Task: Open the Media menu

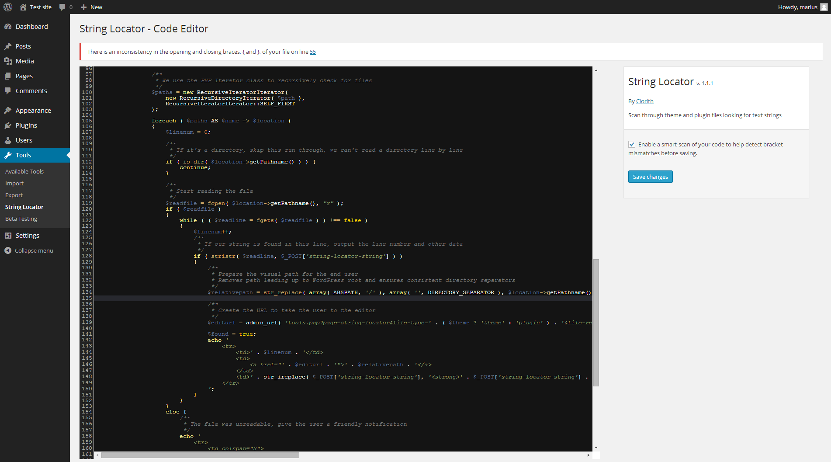Action: (x=35, y=61)
